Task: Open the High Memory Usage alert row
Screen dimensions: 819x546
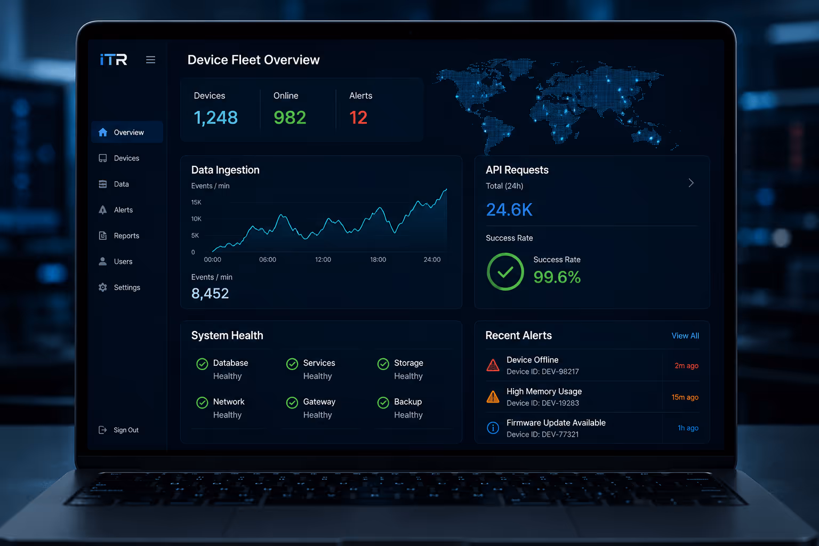Action: tap(592, 397)
